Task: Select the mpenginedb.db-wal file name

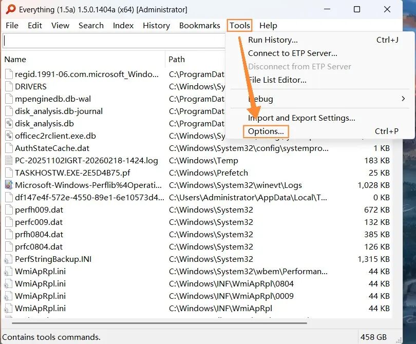Action: 53,99
